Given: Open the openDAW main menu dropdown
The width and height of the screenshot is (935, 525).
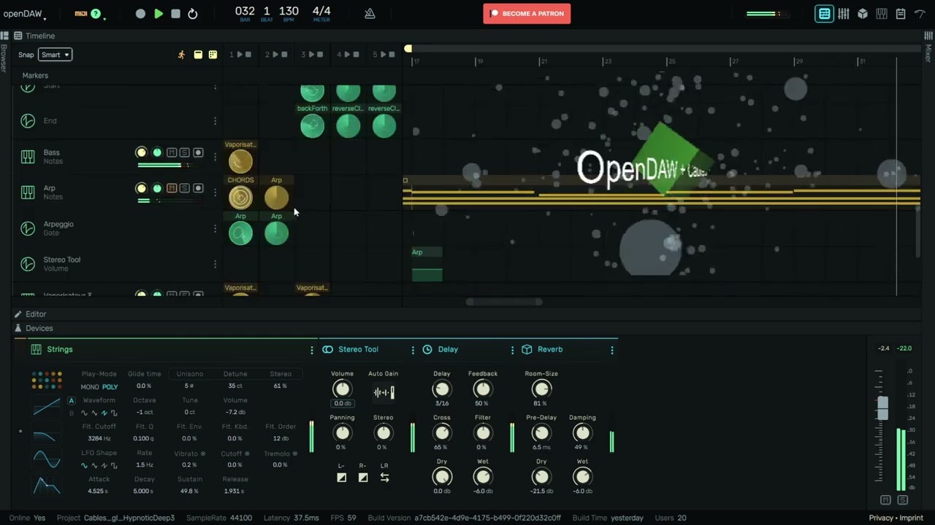Looking at the screenshot, I should tap(23, 14).
